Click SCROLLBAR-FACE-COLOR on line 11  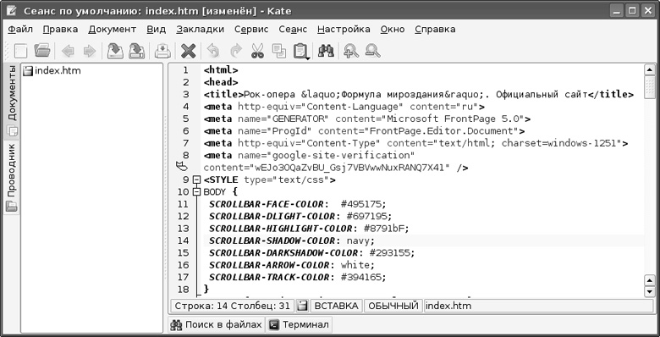pos(267,204)
